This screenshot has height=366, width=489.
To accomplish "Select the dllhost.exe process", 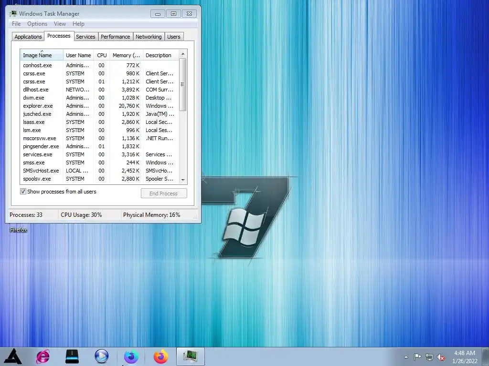I will click(100, 90).
